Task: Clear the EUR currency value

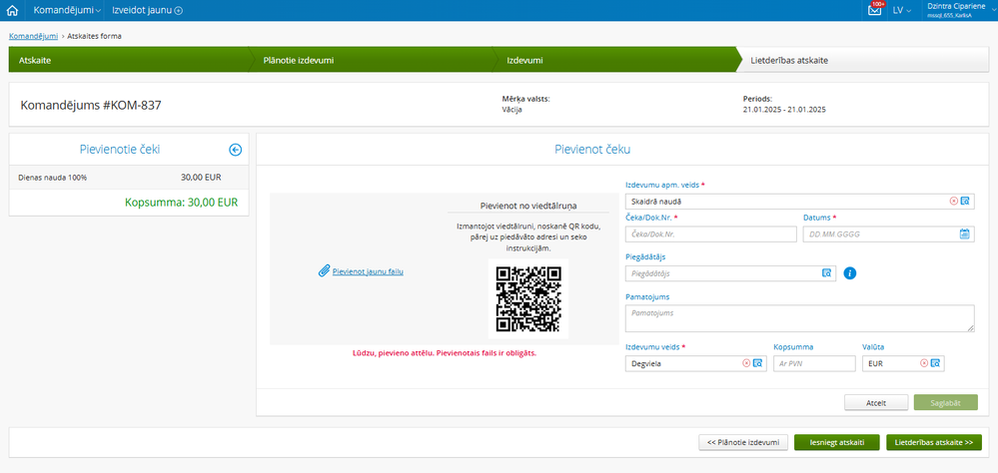Action: click(923, 363)
